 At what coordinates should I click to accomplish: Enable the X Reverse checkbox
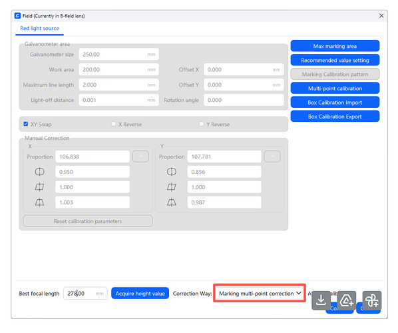(x=113, y=124)
